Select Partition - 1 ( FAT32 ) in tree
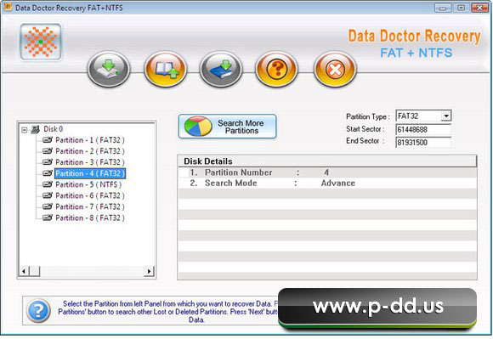The image size is (493, 339). tap(90, 140)
